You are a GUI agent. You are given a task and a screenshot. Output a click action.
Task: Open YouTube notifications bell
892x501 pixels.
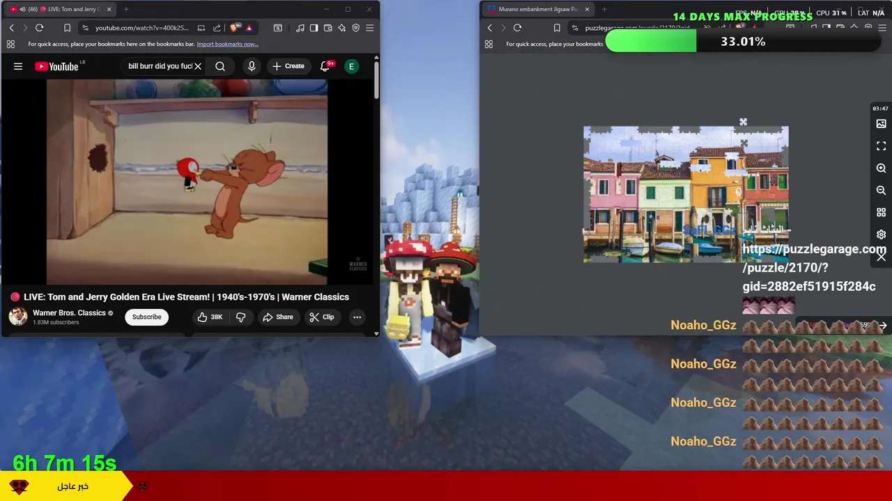coord(325,66)
